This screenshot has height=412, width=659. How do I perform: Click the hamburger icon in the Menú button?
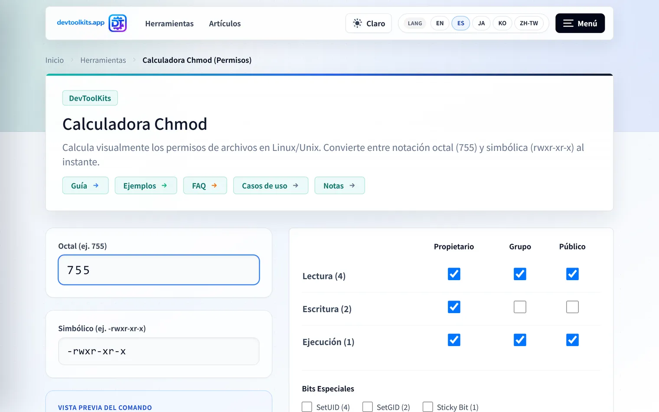[x=568, y=23]
